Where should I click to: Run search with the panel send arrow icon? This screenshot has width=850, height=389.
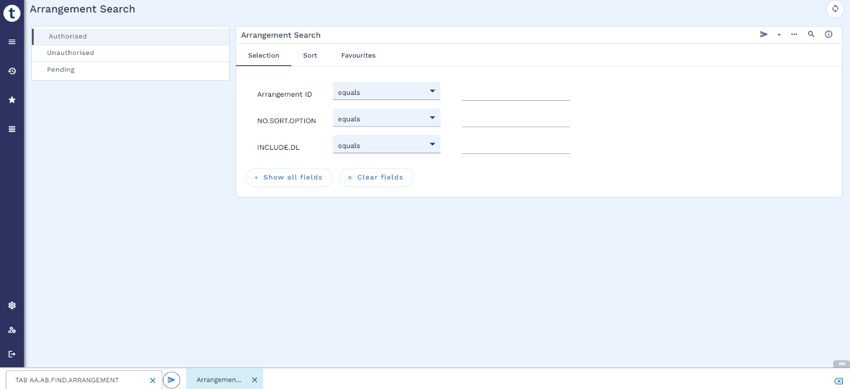click(764, 35)
